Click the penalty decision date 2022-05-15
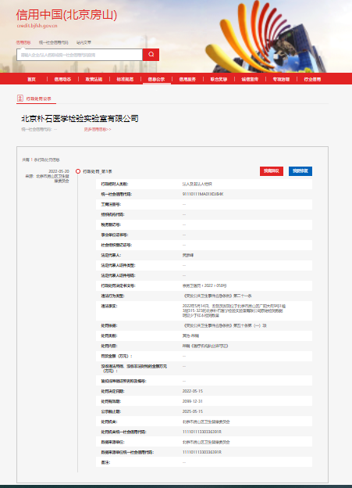Image resolution: width=352 pixels, height=488 pixels. tap(192, 391)
